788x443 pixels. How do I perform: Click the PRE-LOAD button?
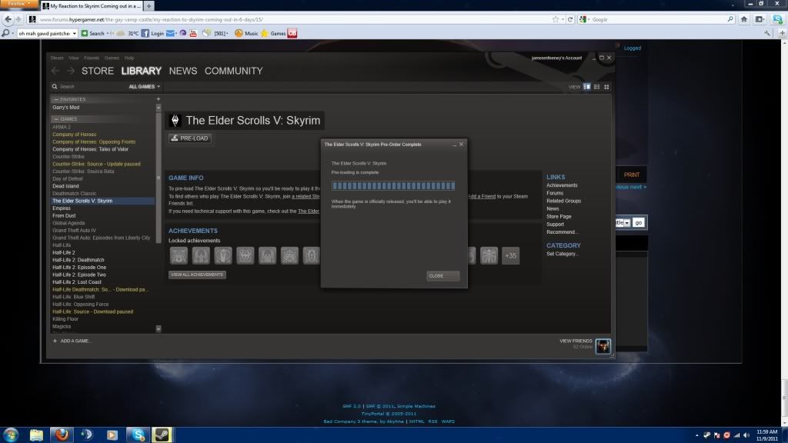tap(190, 138)
